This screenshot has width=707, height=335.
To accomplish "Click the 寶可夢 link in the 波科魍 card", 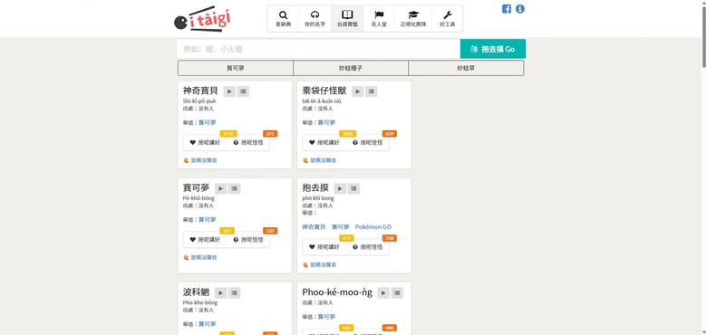I will coord(208,324).
